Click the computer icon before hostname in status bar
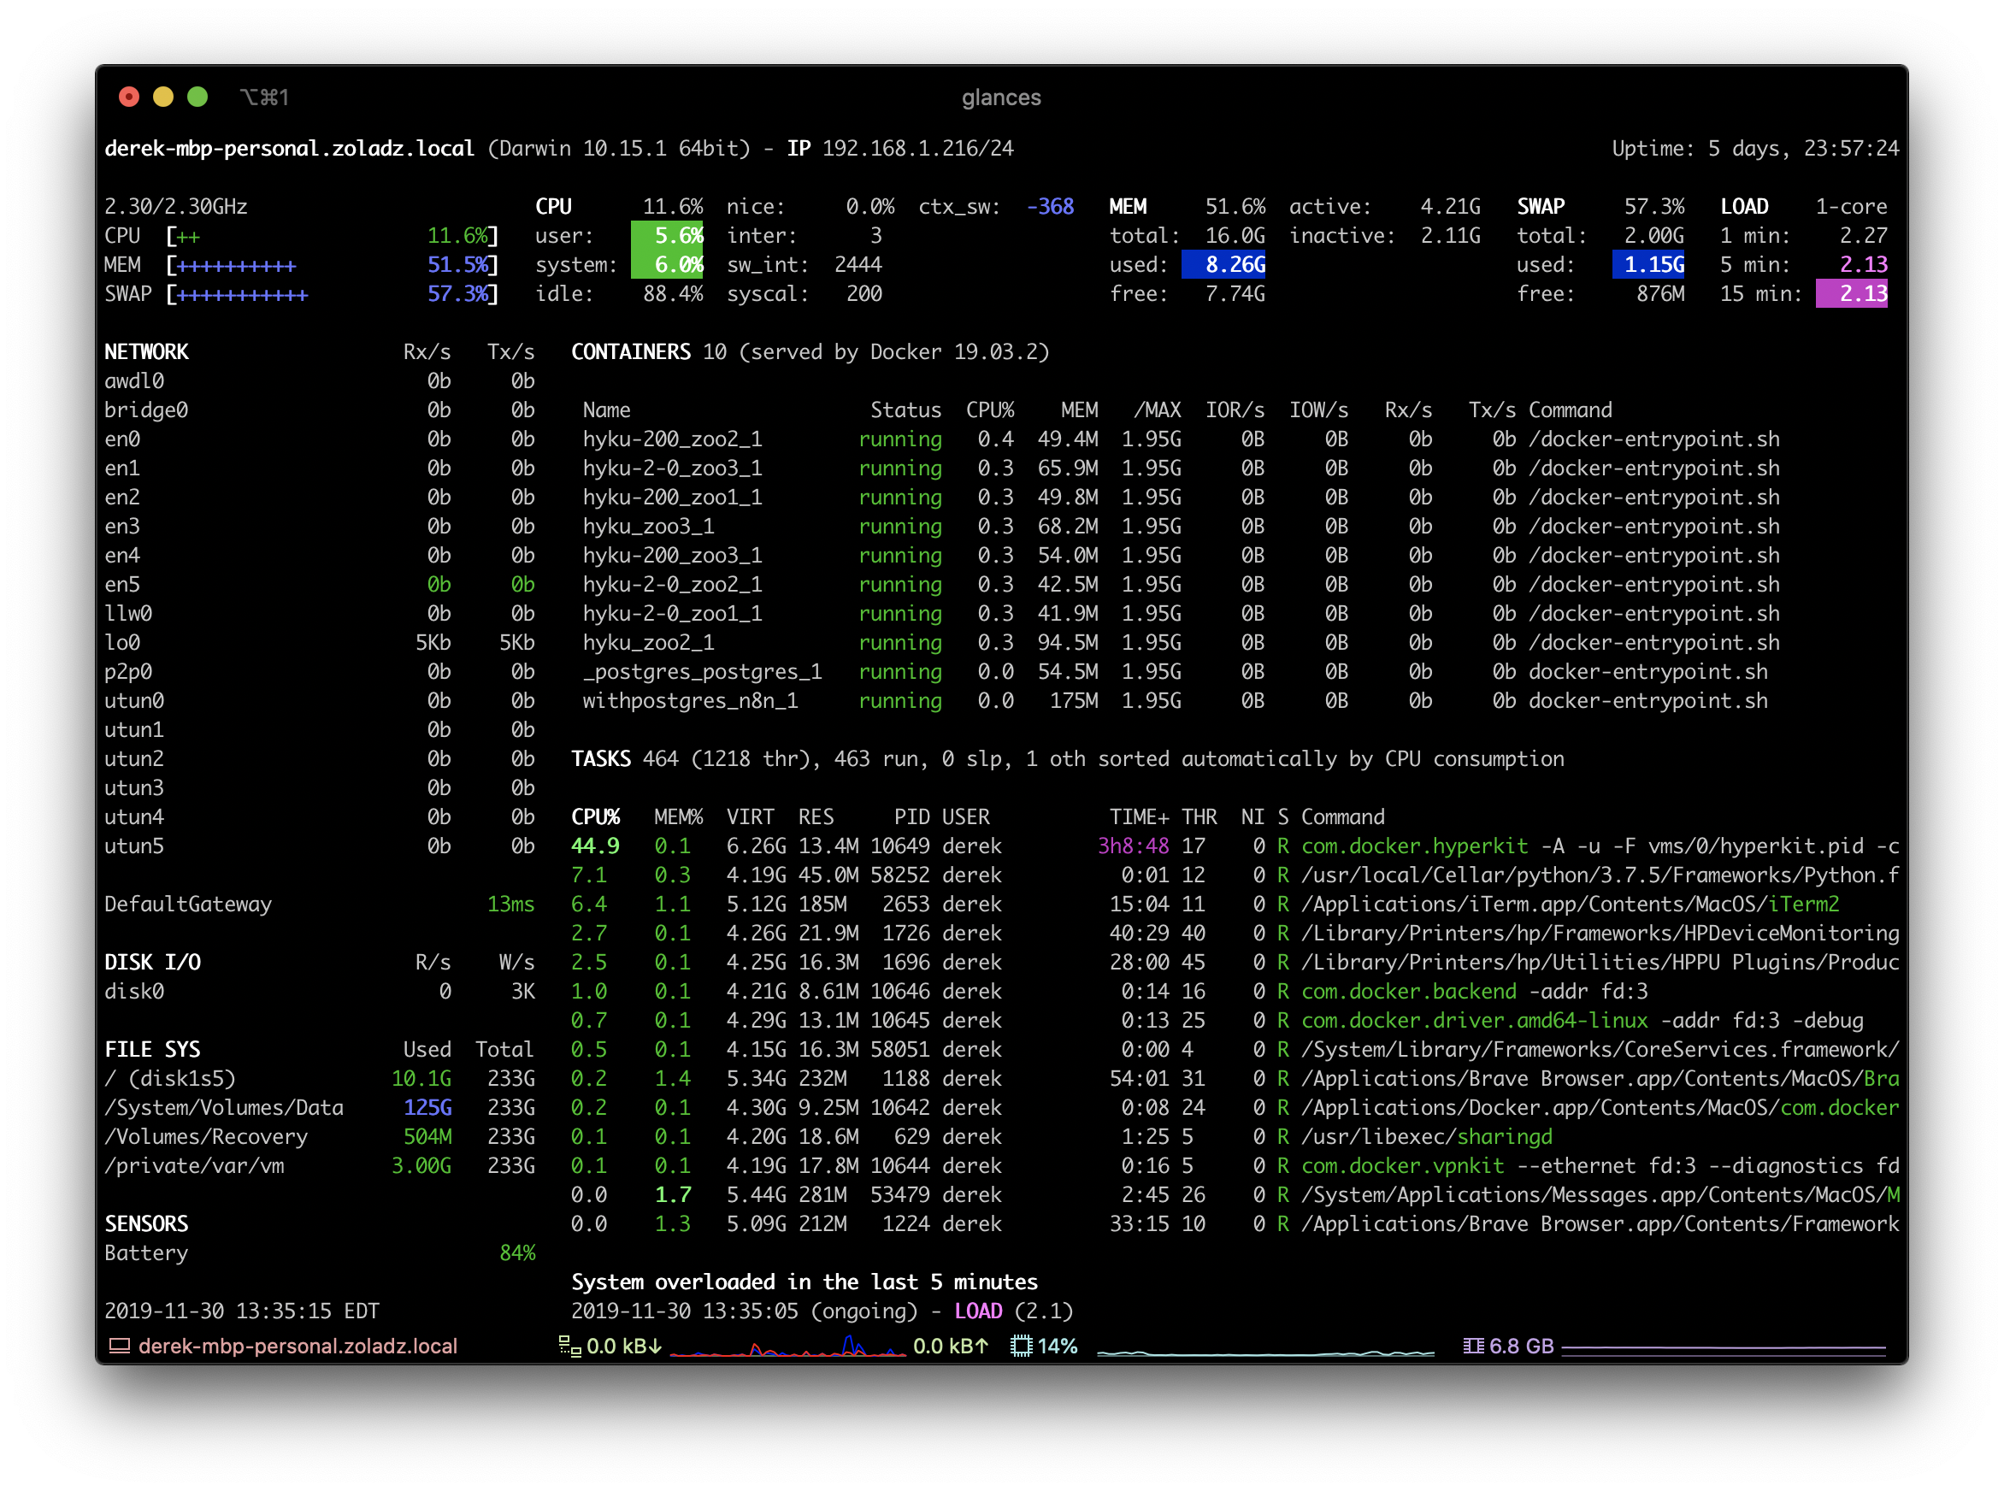Image resolution: width=2004 pixels, height=1491 pixels. point(120,1346)
